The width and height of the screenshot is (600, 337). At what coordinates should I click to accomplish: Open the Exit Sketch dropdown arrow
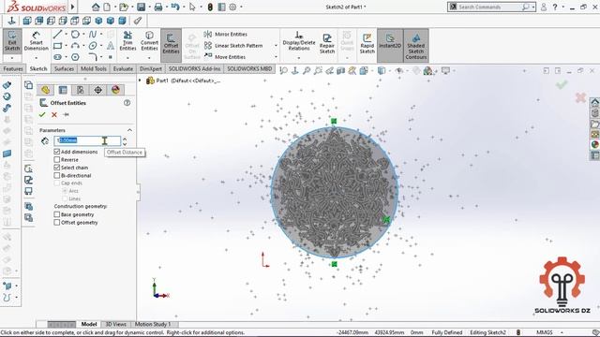[12, 58]
